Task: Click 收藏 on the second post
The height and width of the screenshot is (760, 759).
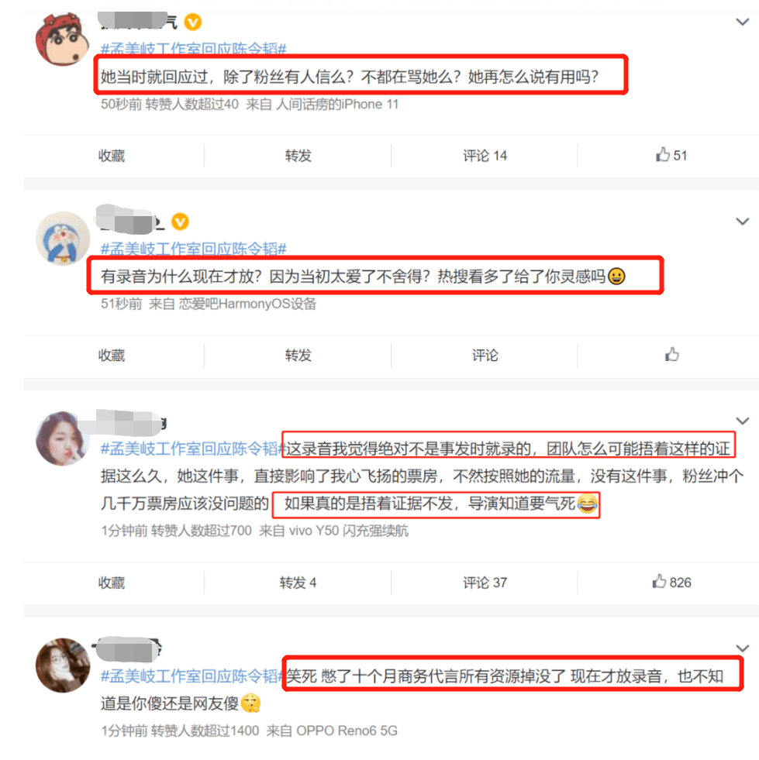Action: click(112, 356)
